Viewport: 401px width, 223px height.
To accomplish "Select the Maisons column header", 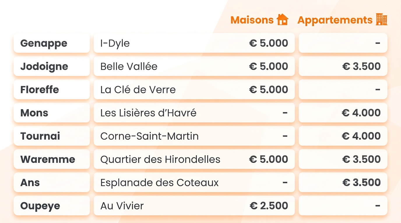I will [x=252, y=20].
